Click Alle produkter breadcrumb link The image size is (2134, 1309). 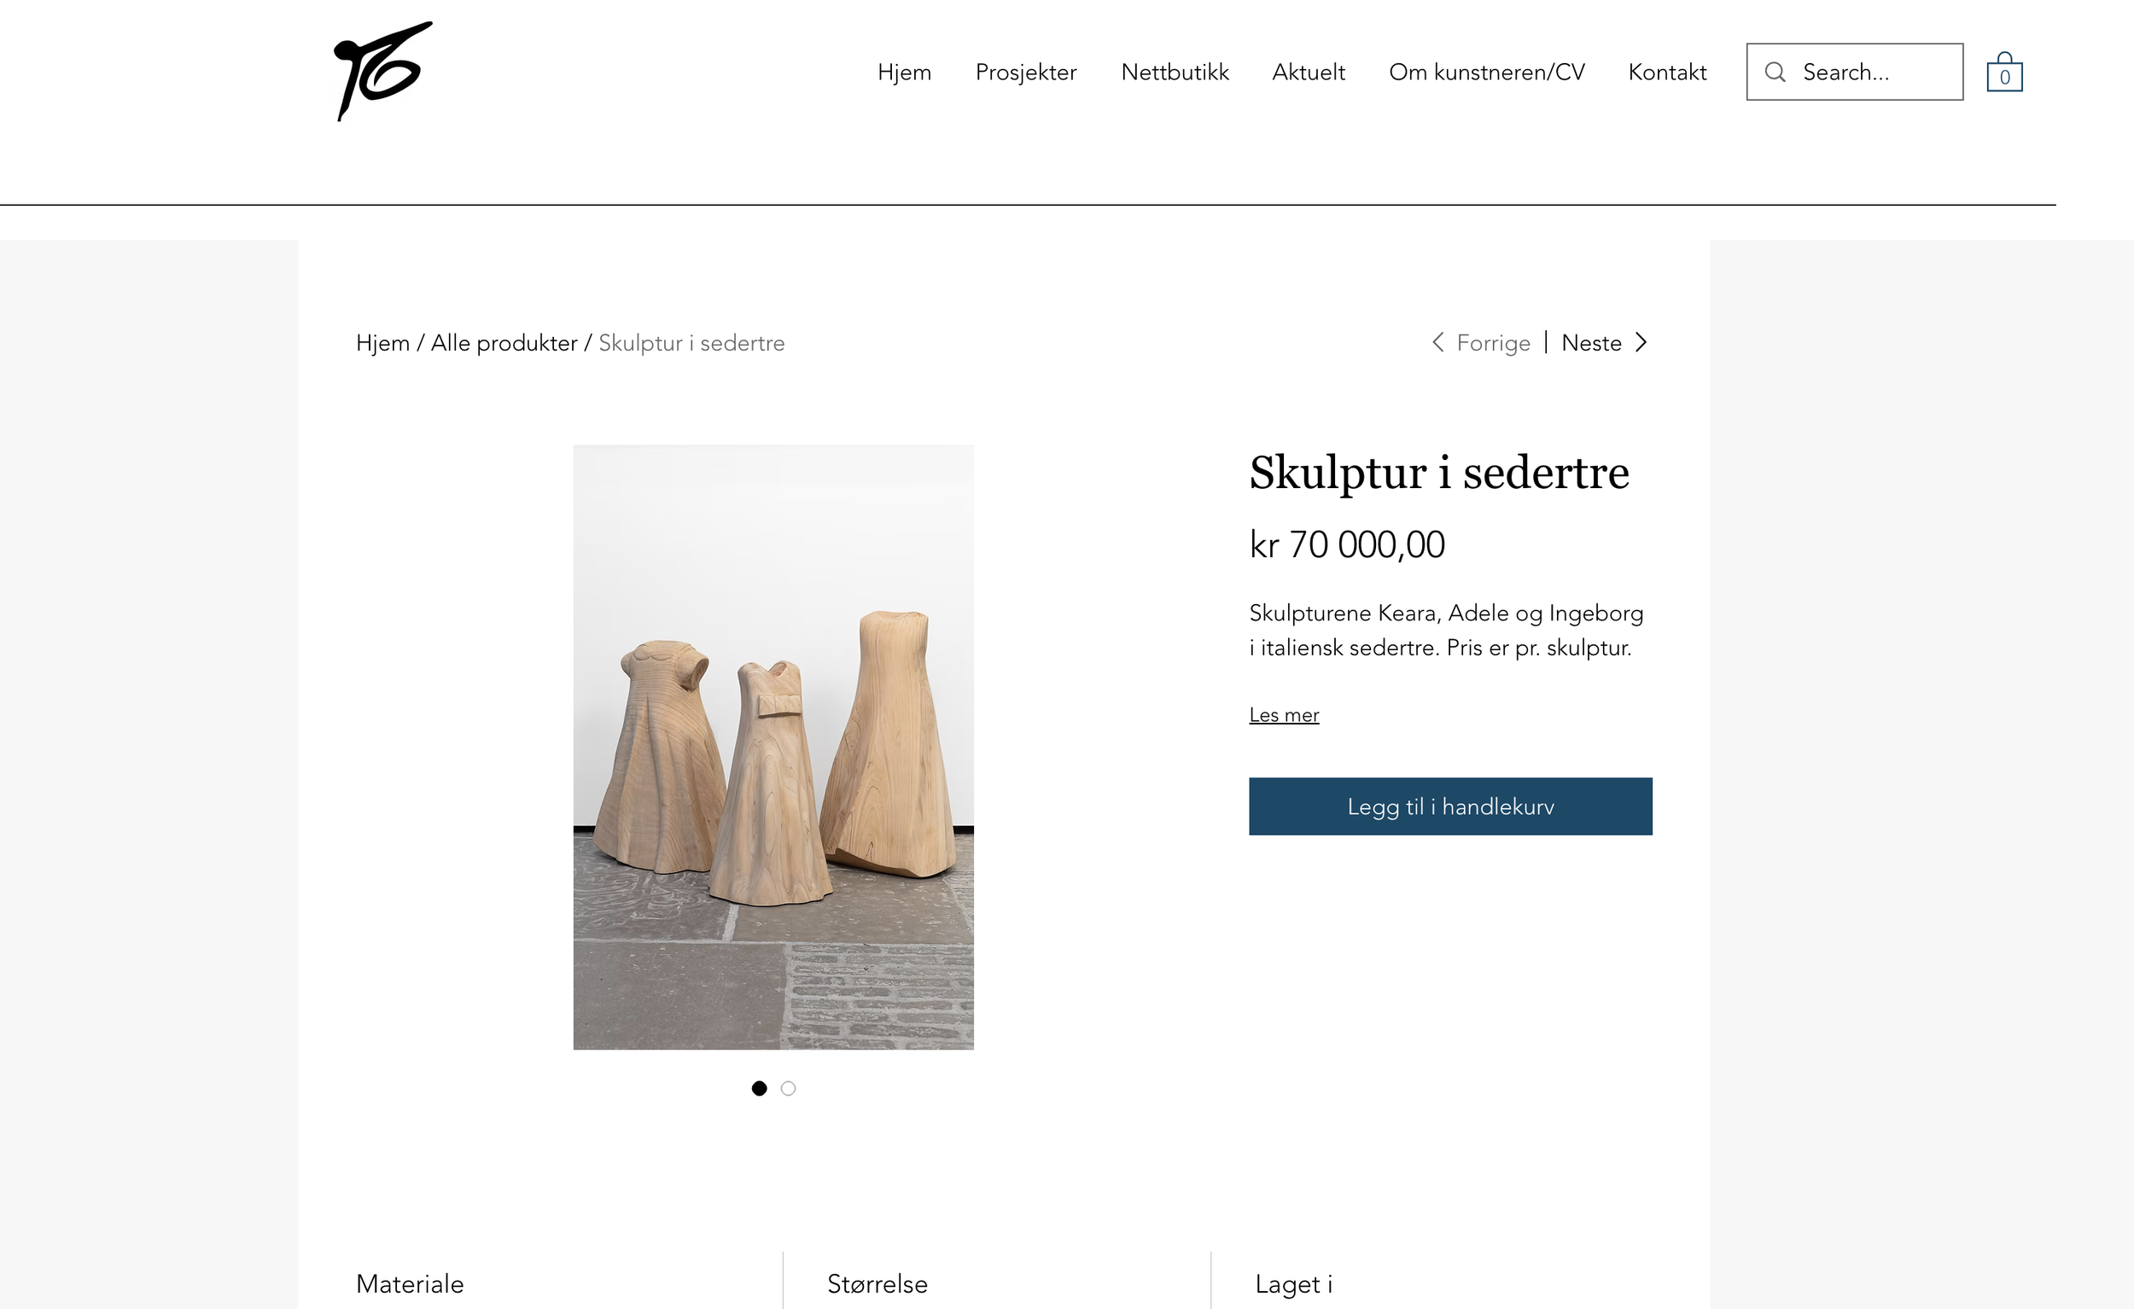(x=504, y=343)
